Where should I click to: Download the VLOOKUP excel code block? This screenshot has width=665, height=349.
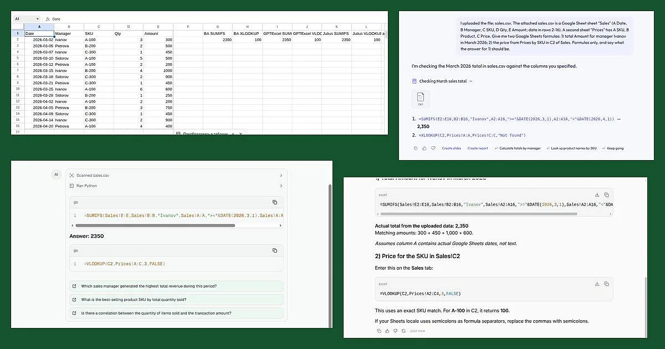(x=597, y=284)
